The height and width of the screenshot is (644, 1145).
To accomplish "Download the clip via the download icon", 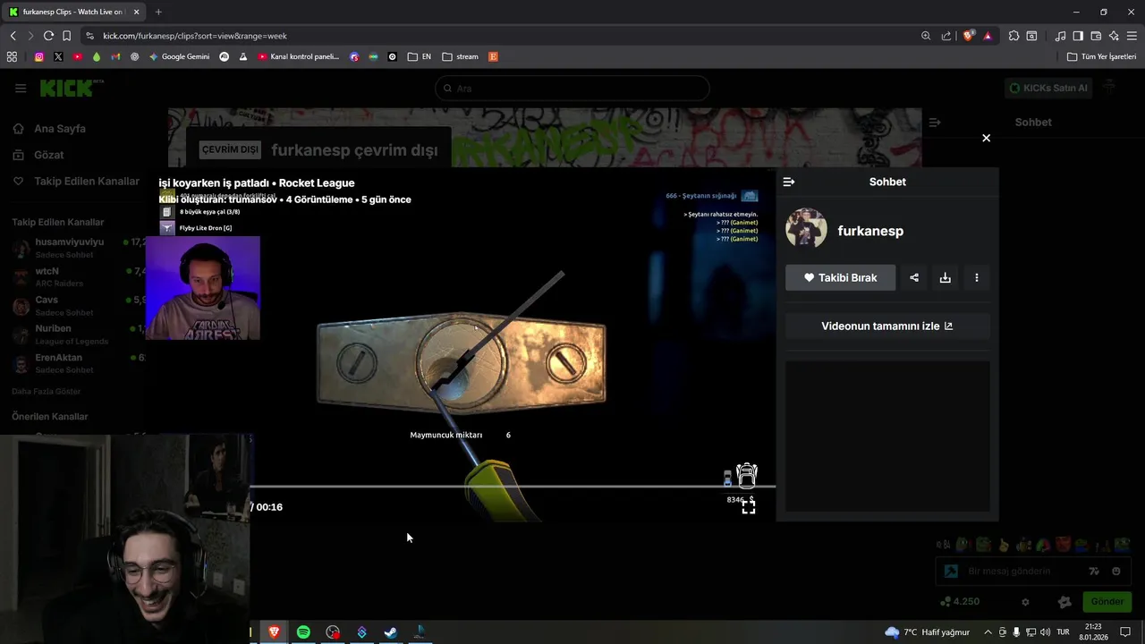I will coord(945,277).
